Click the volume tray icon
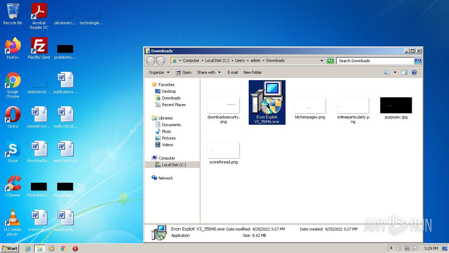 point(399,248)
